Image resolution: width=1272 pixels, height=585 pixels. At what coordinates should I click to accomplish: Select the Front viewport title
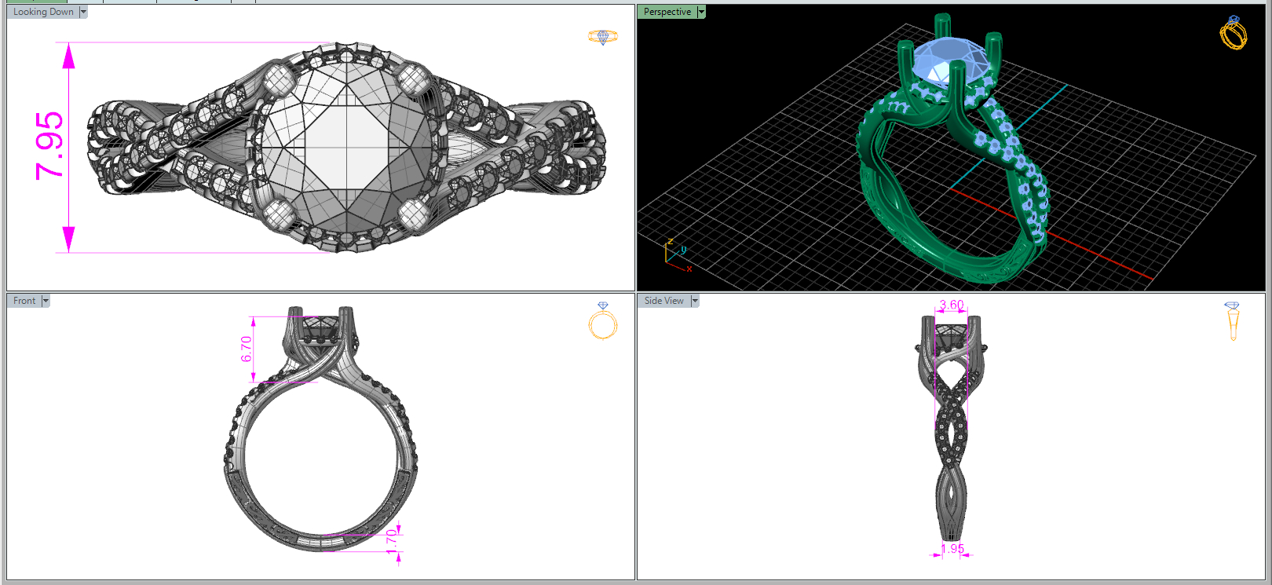coord(24,301)
